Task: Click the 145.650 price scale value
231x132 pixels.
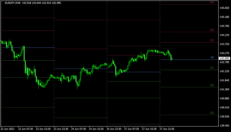Action: (x=225, y=8)
